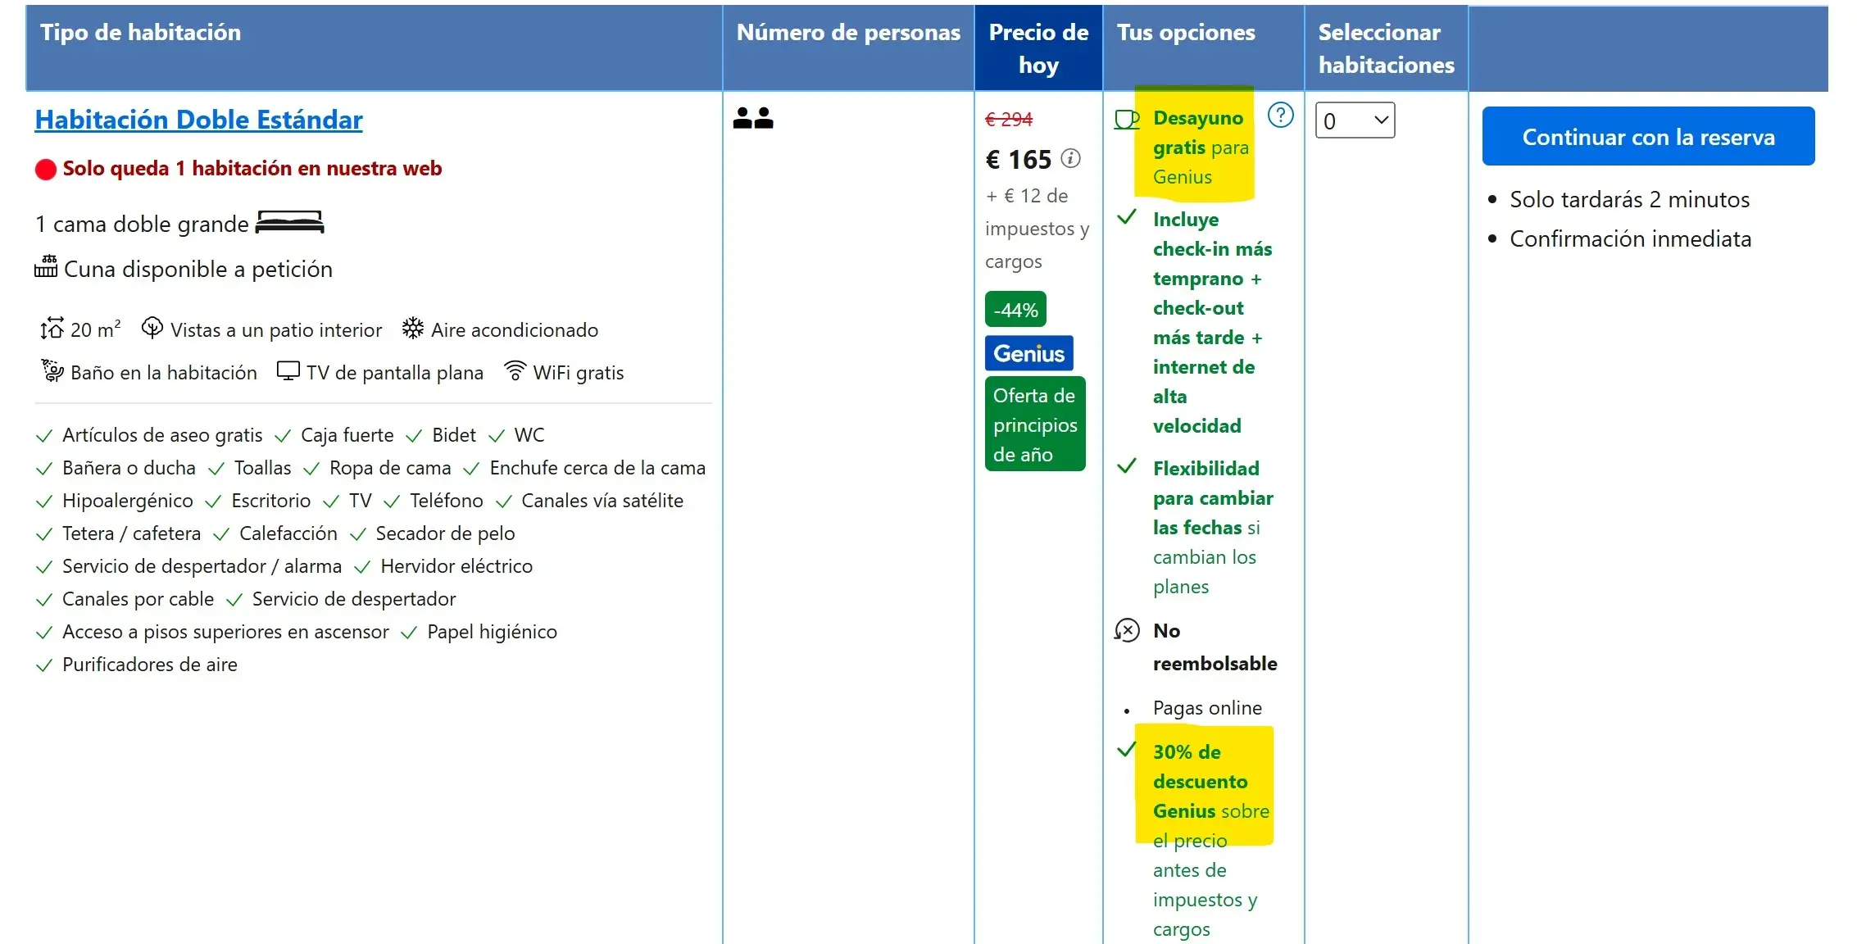The width and height of the screenshot is (1857, 944).
Task: Click Continuar con la reserva button
Action: 1648,136
